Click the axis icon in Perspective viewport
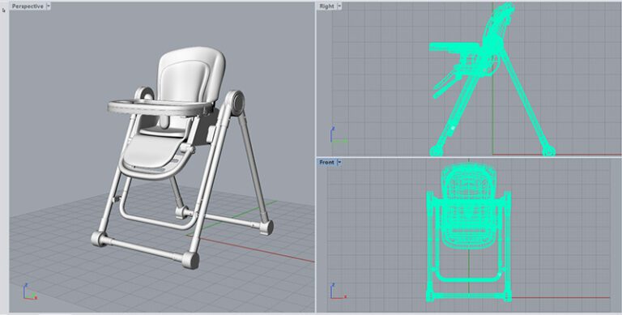Viewport: 622px width, 315px height. tap(30, 292)
